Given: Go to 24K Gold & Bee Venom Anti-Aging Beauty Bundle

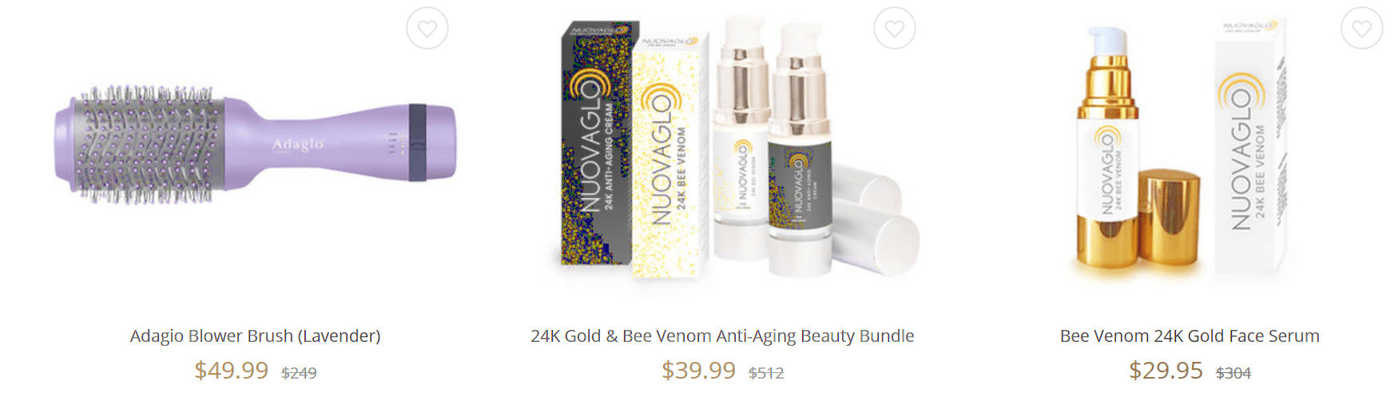Looking at the screenshot, I should (722, 336).
